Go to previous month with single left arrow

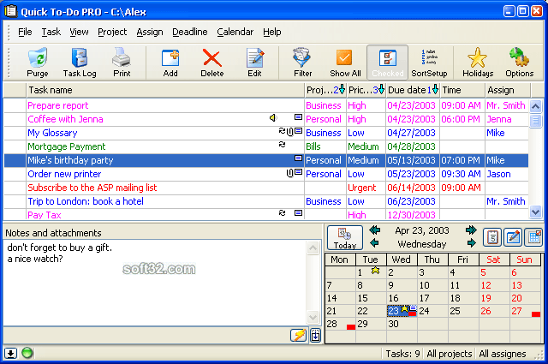(x=374, y=242)
